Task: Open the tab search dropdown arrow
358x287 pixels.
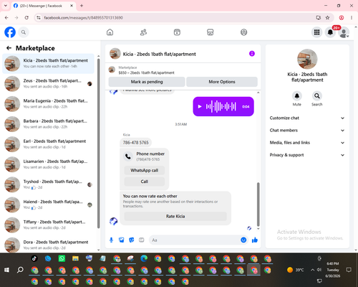Action: pyautogui.click(x=6, y=6)
